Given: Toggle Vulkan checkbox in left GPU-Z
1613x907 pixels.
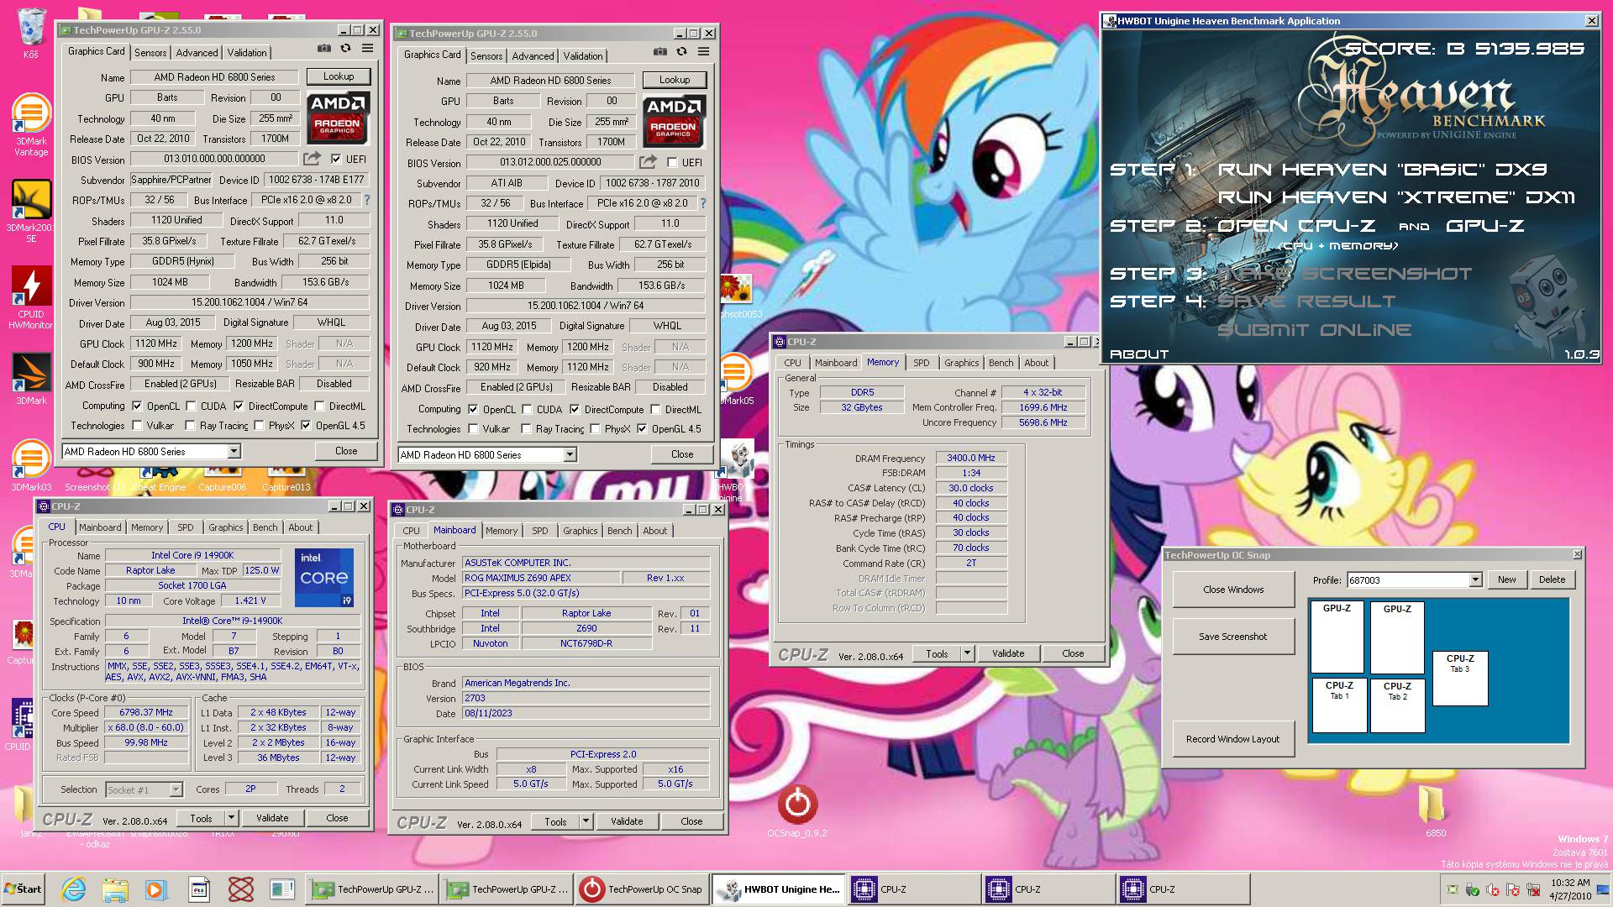Looking at the screenshot, I should click(137, 426).
